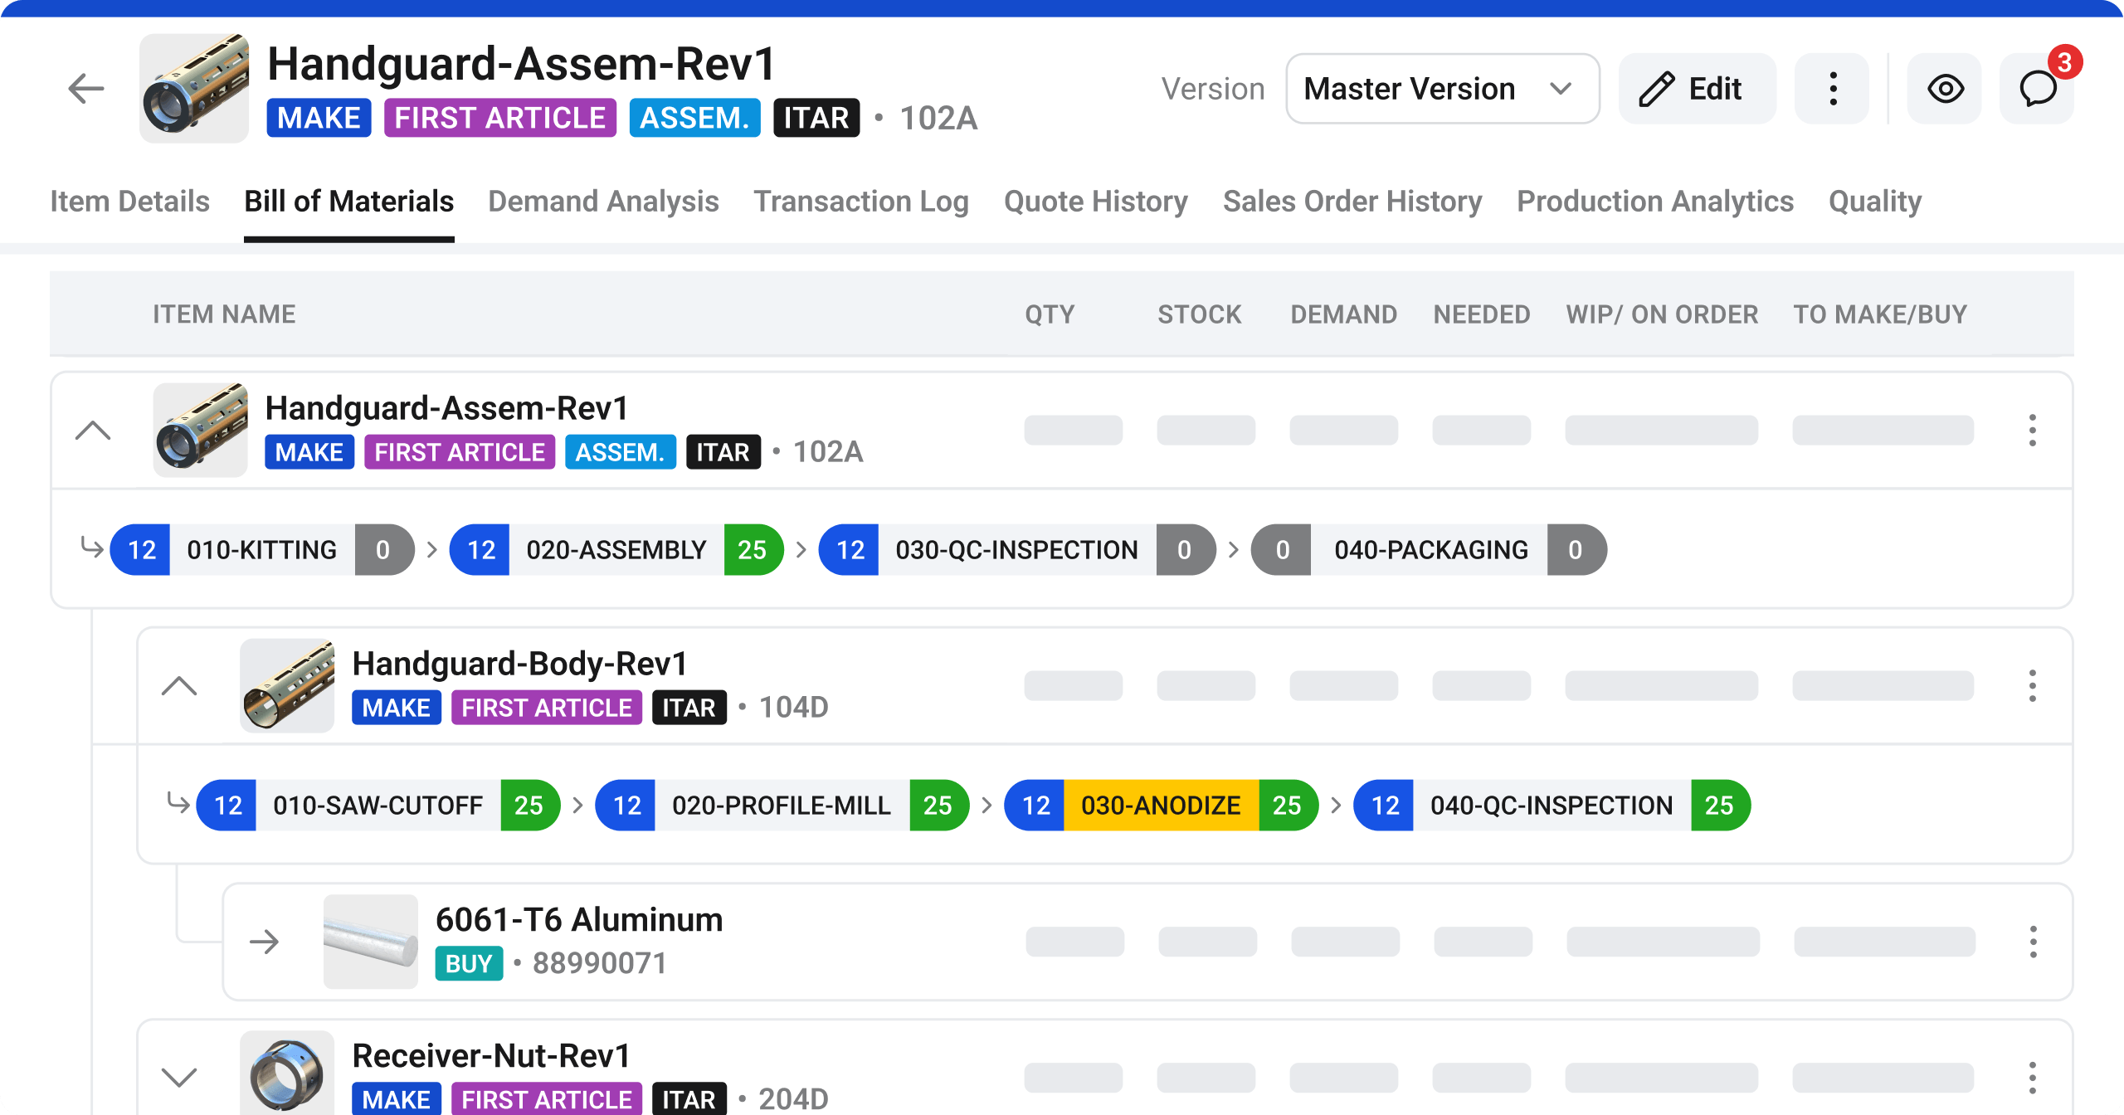Open the Master Version dropdown
Image resolution: width=2124 pixels, height=1115 pixels.
pyautogui.click(x=1443, y=89)
